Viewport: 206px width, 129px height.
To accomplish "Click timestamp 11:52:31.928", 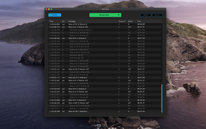I will (x=54, y=95).
